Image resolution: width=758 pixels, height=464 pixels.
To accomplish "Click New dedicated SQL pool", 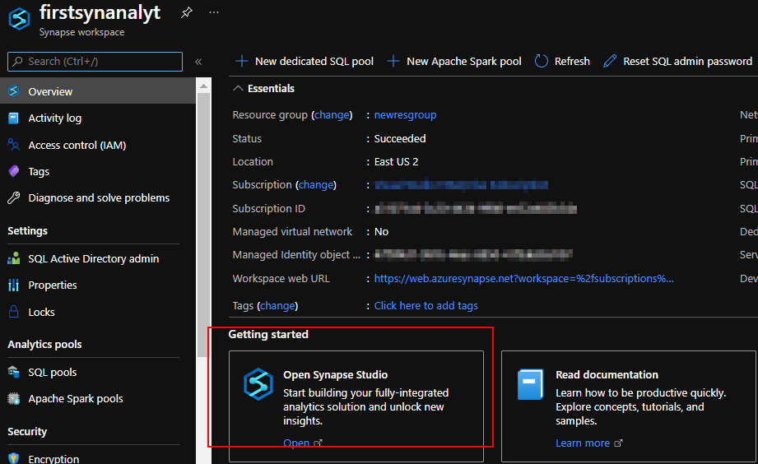I will (305, 62).
